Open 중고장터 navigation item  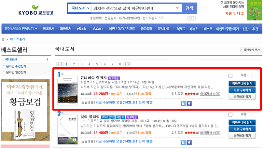[x=146, y=29]
